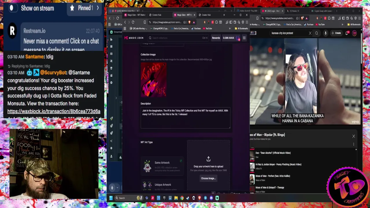Open All Bookmarks folder in YouTube window
The height and width of the screenshot is (208, 370).
[x=355, y=25]
